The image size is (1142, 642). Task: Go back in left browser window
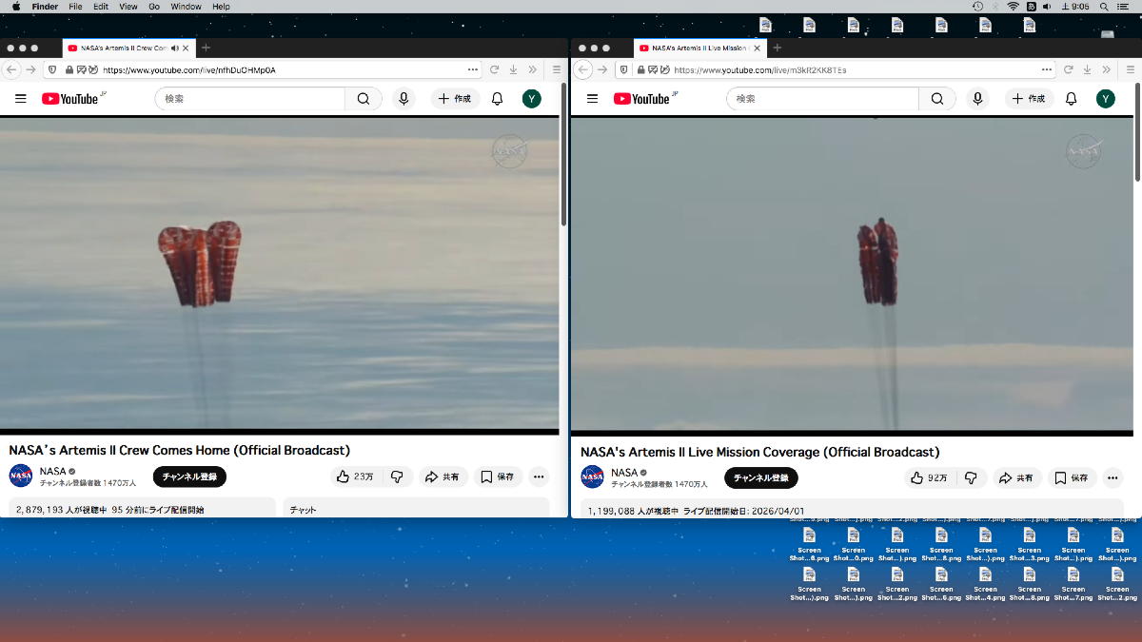(x=12, y=69)
